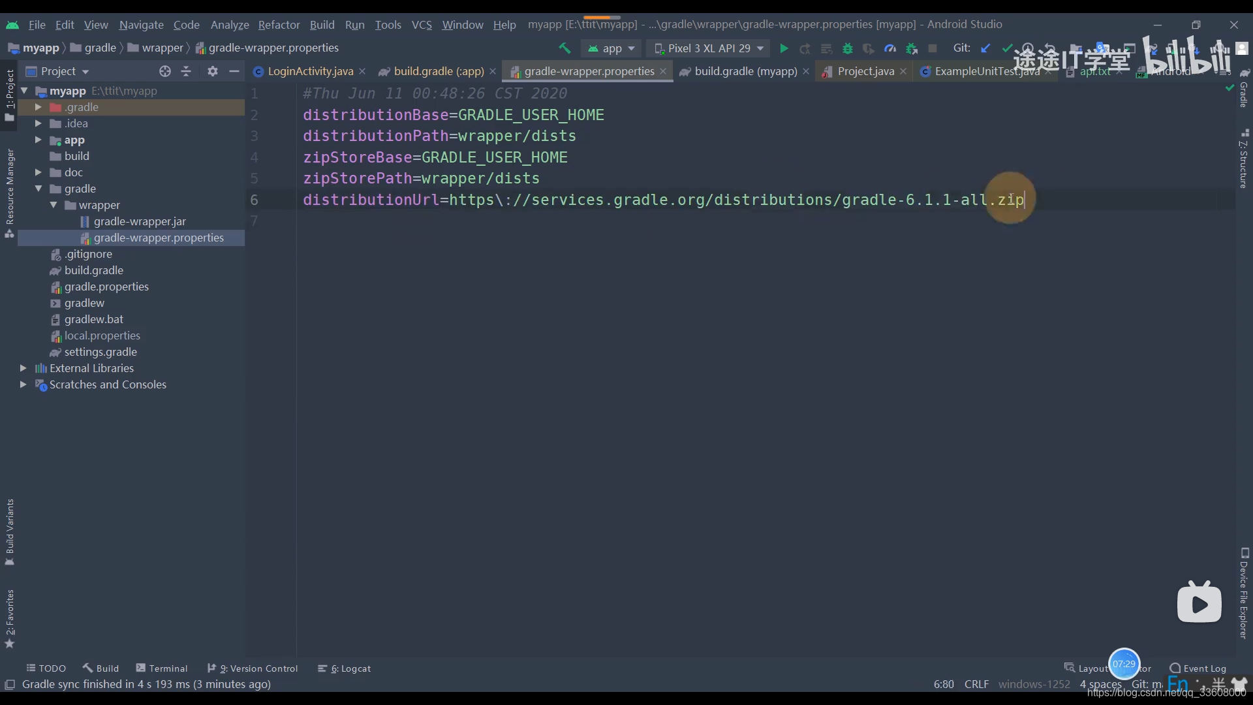Select local.properties file in tree
Viewport: 1253px width, 705px height.
tap(102, 336)
